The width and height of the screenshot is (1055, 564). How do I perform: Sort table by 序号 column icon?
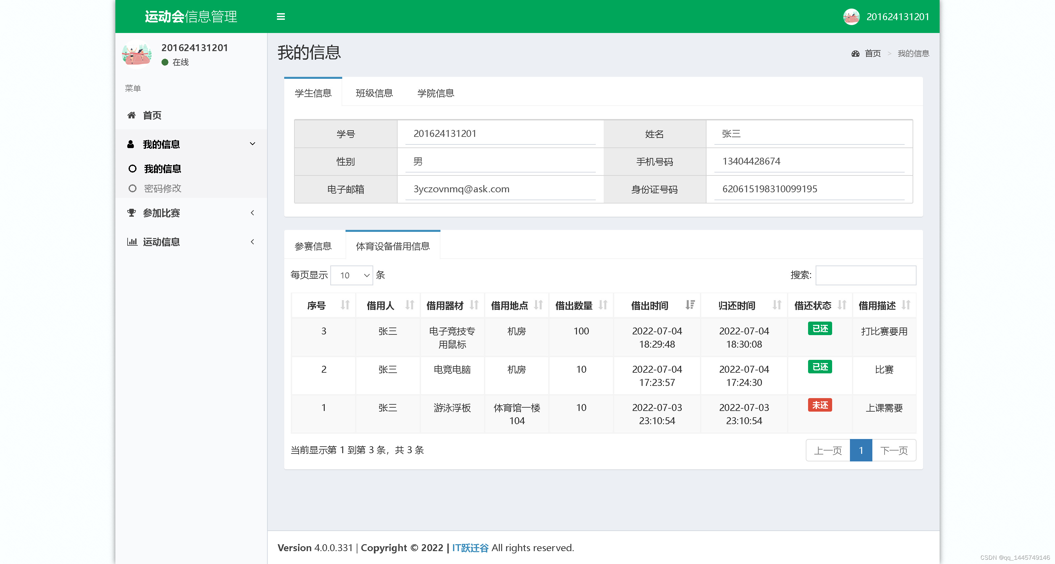click(345, 305)
